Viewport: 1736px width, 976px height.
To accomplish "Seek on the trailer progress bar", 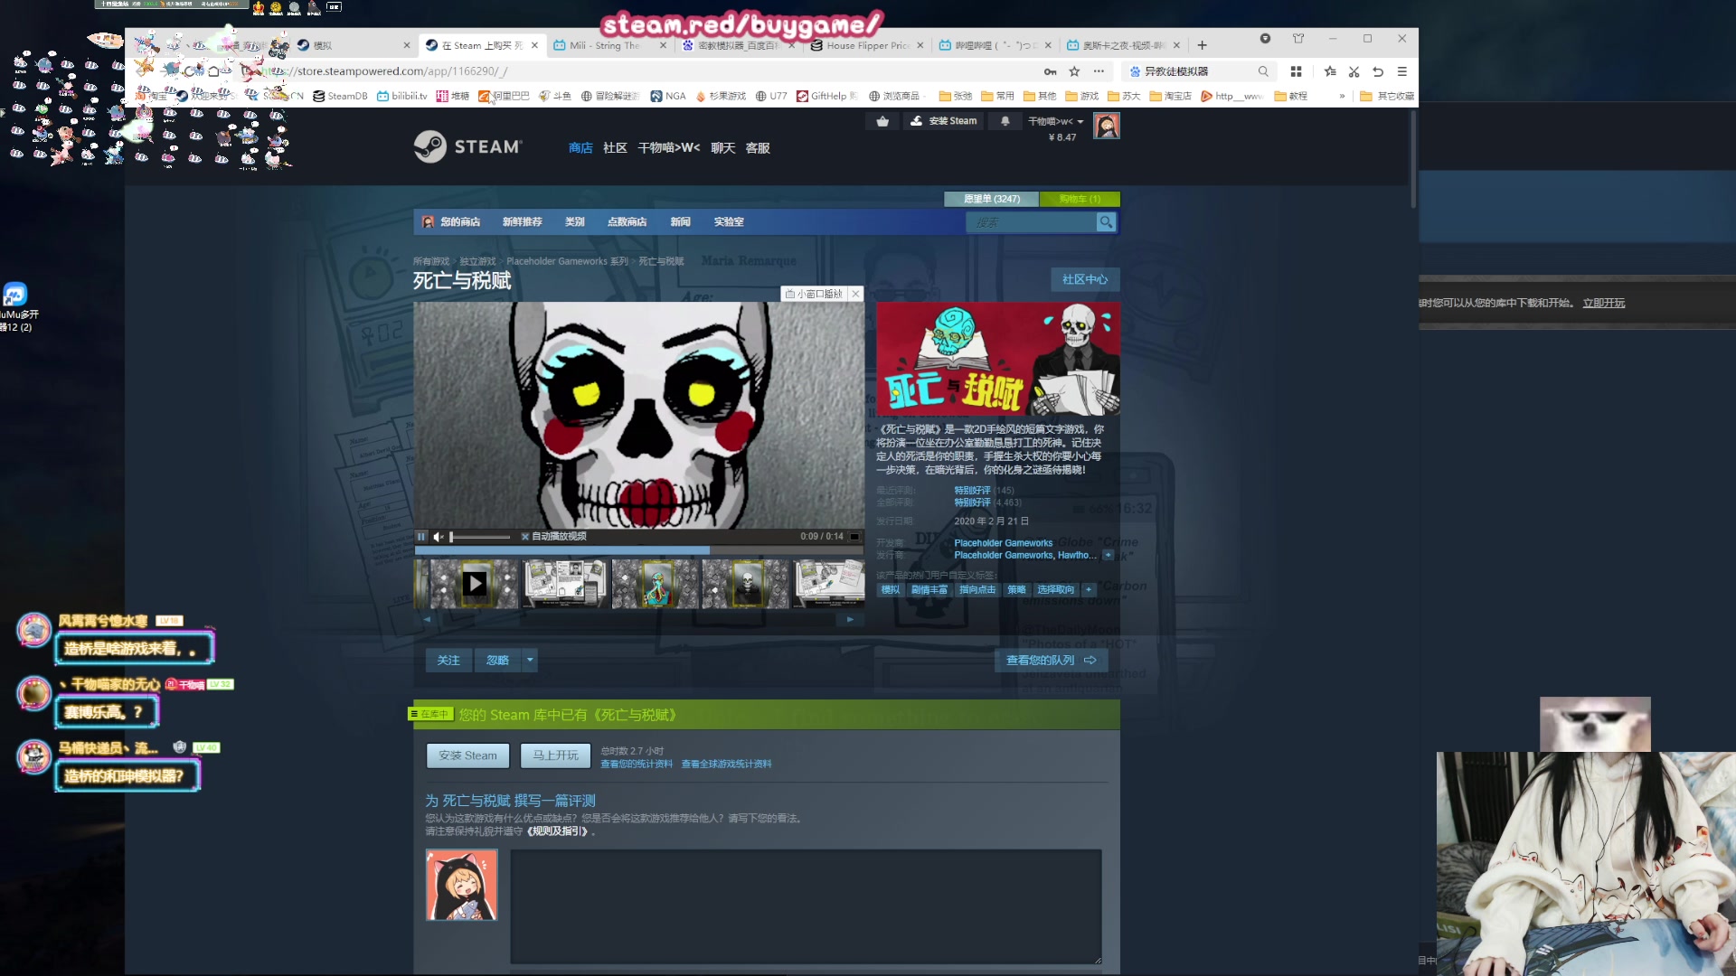I will (633, 549).
